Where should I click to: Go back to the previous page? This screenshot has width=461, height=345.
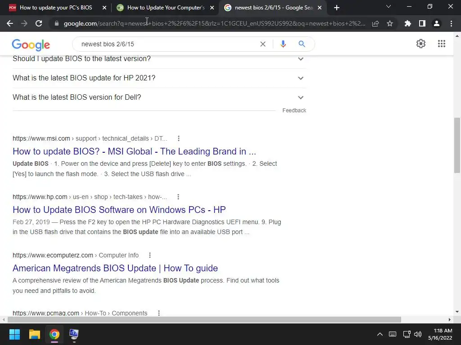click(10, 23)
